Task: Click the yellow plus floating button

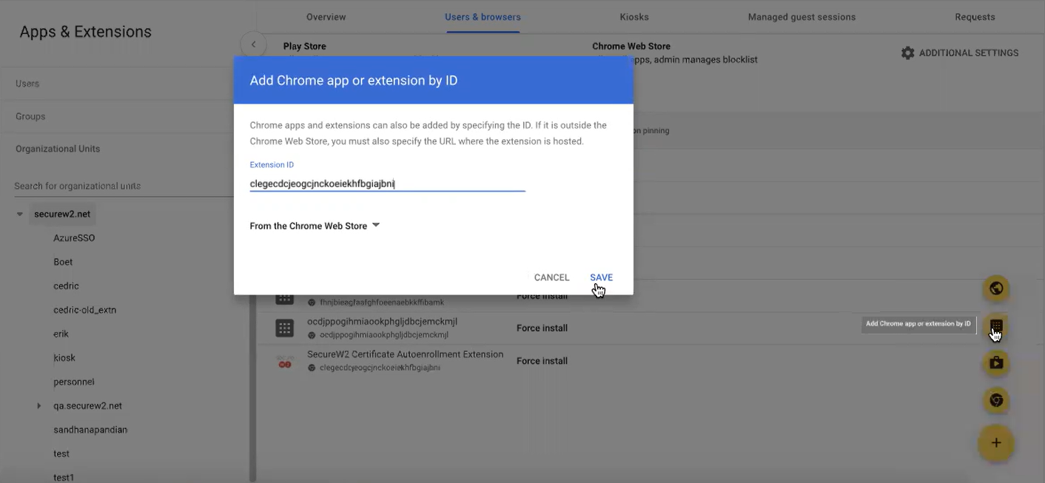Action: pos(996,443)
